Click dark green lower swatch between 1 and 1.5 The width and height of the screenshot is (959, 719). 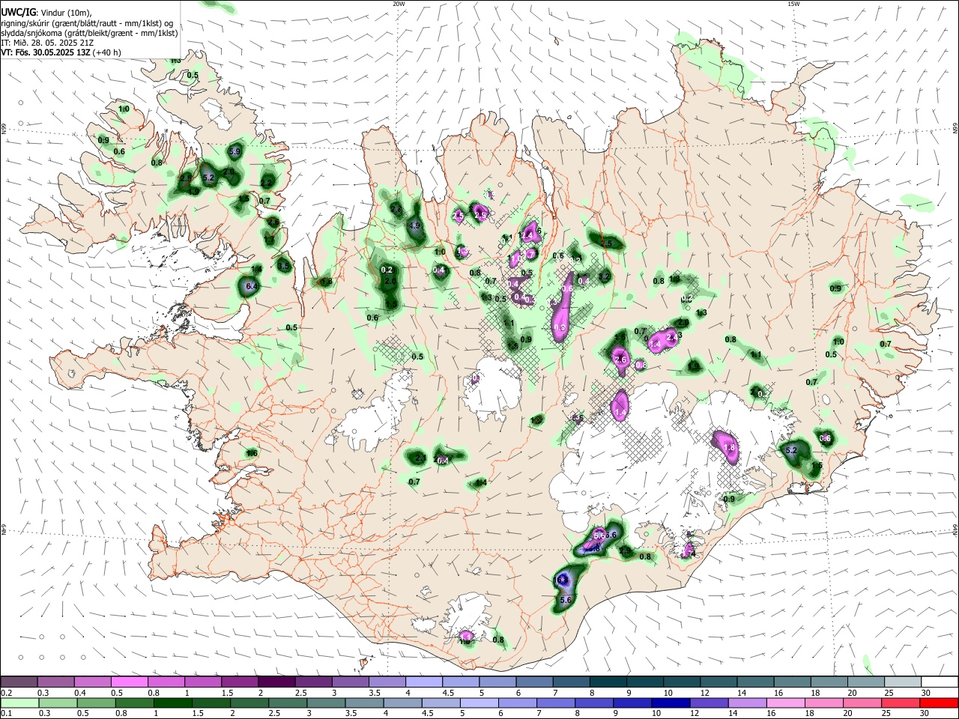[x=172, y=703]
